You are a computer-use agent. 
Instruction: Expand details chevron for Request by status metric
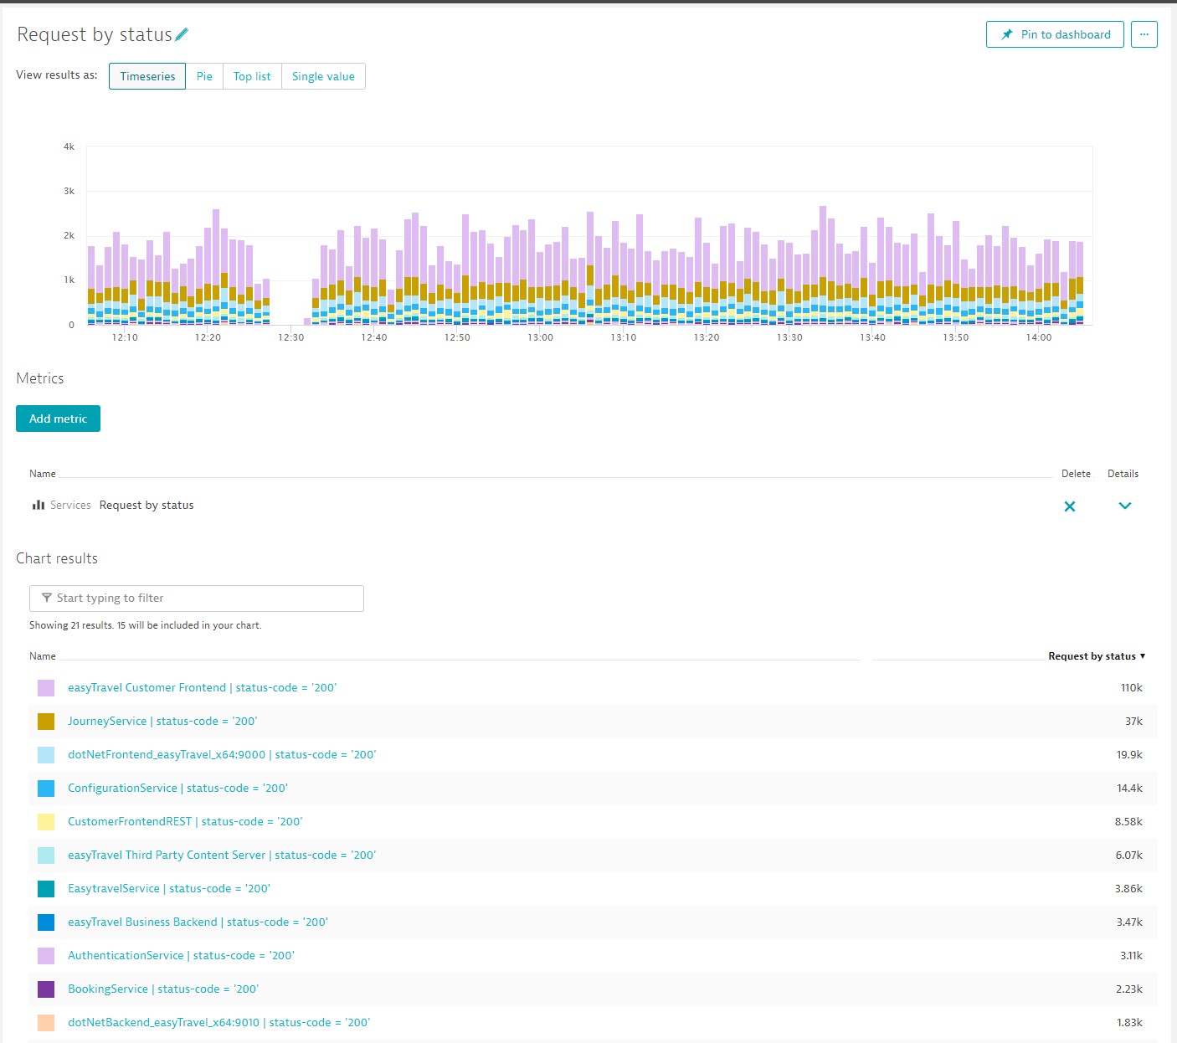pos(1125,506)
